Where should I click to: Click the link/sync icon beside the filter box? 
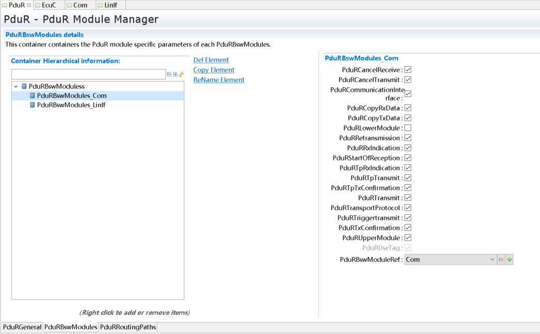(x=181, y=75)
